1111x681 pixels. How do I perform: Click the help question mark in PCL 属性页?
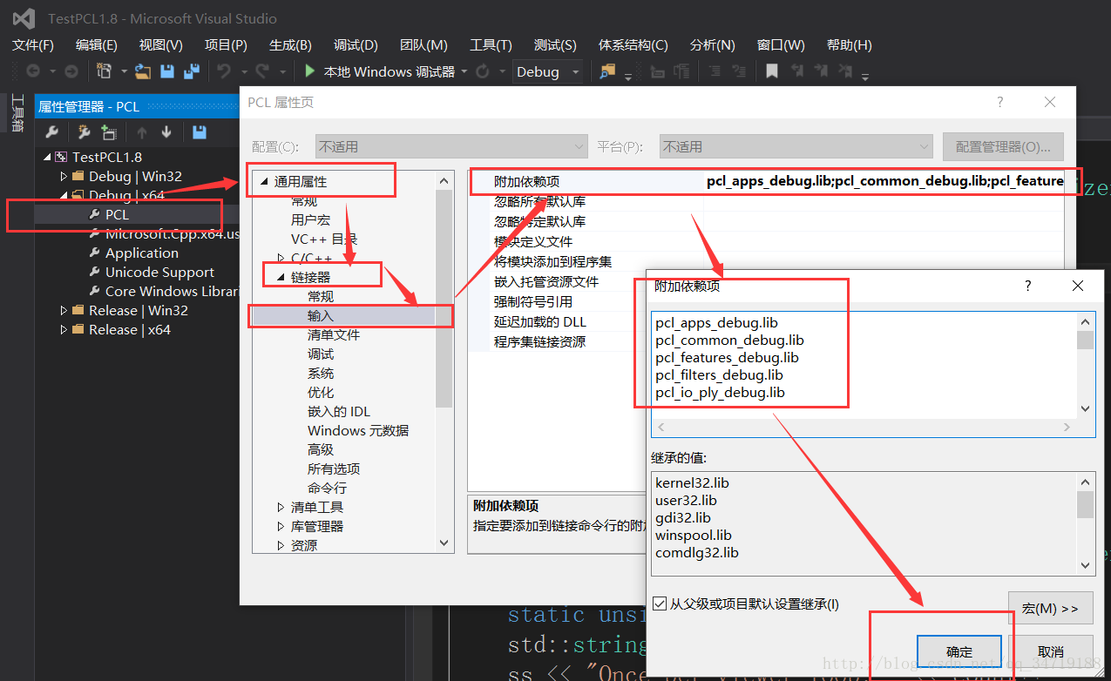click(x=999, y=102)
